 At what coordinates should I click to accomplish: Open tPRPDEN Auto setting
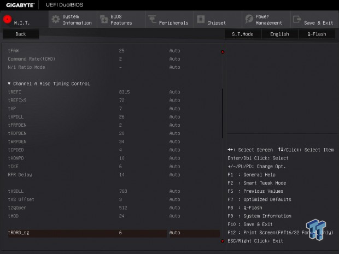click(x=174, y=125)
